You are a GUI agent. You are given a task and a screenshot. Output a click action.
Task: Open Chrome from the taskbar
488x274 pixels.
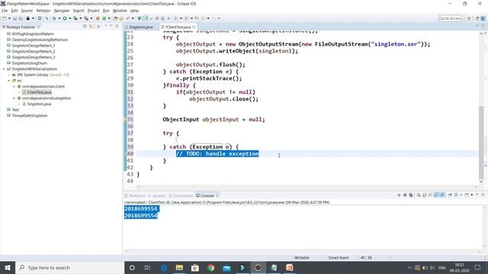[210, 267]
